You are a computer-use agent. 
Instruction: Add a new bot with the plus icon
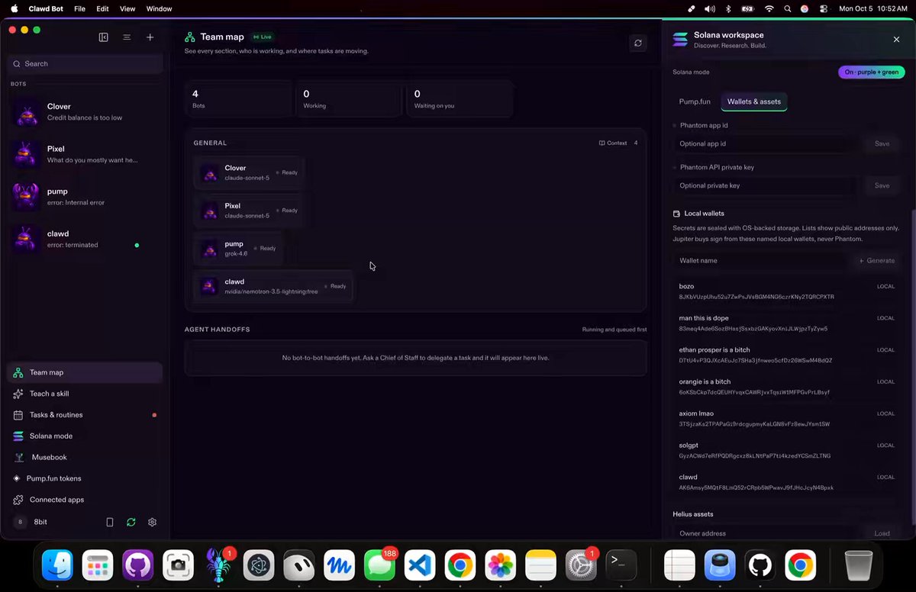150,37
